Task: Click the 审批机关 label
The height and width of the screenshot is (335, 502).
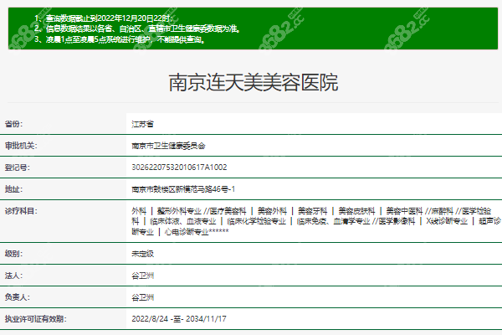Action: pyautogui.click(x=21, y=146)
